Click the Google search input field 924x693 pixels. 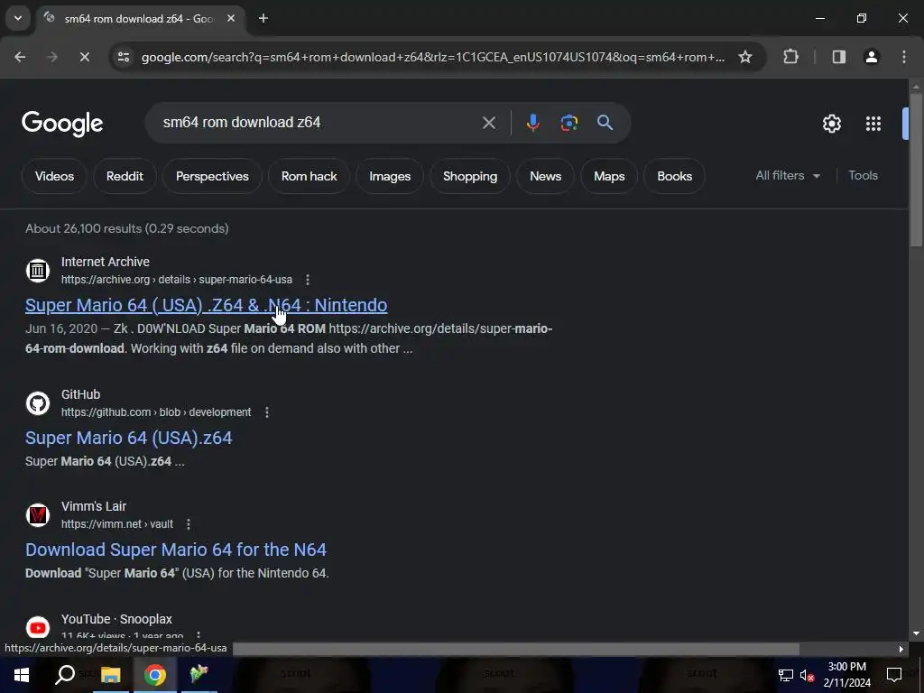pos(319,123)
